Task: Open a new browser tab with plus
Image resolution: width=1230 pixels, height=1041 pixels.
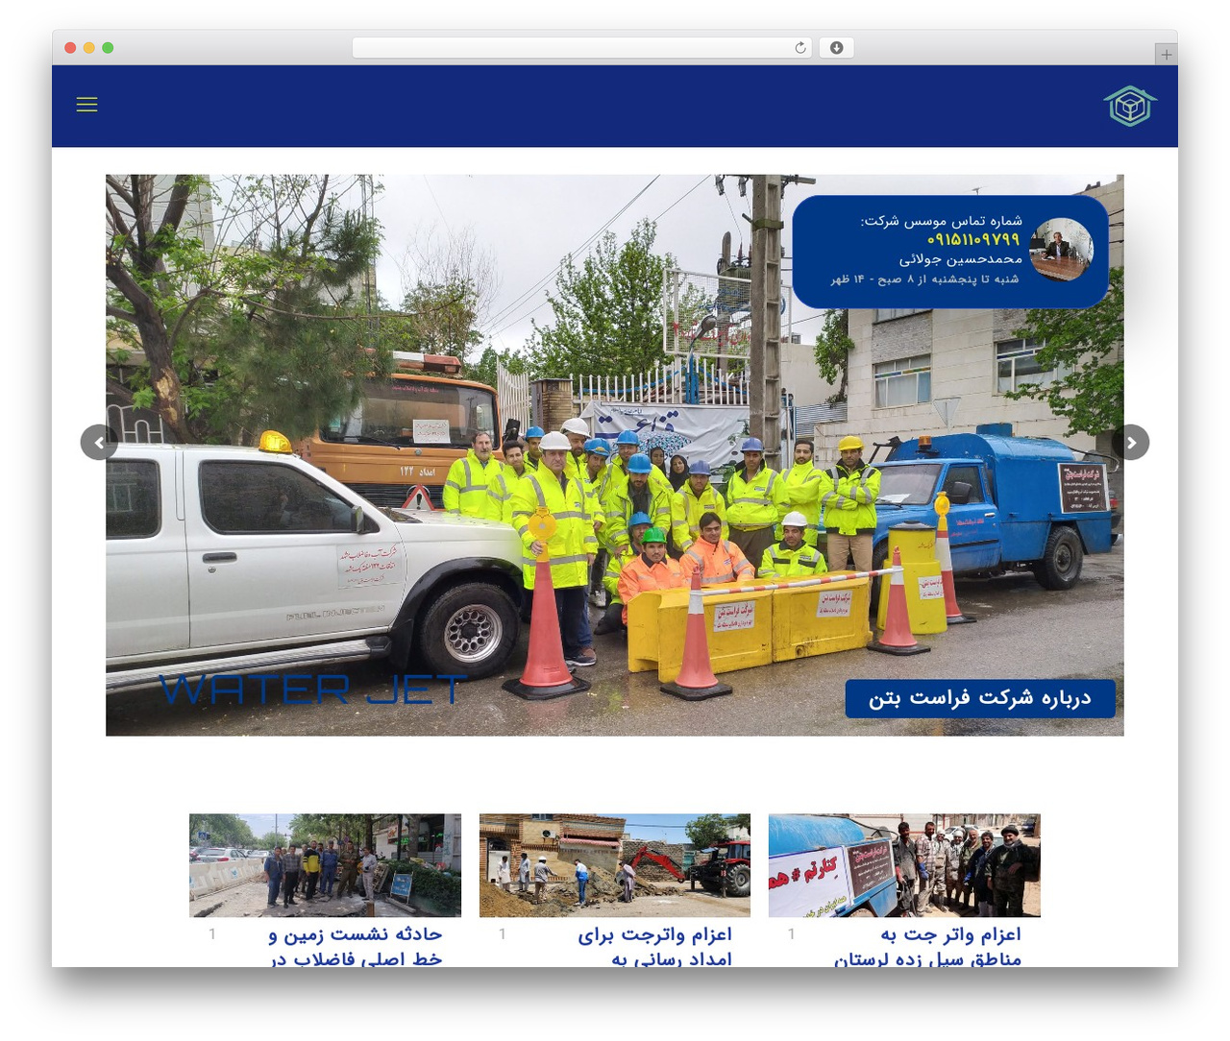Action: 1166,55
